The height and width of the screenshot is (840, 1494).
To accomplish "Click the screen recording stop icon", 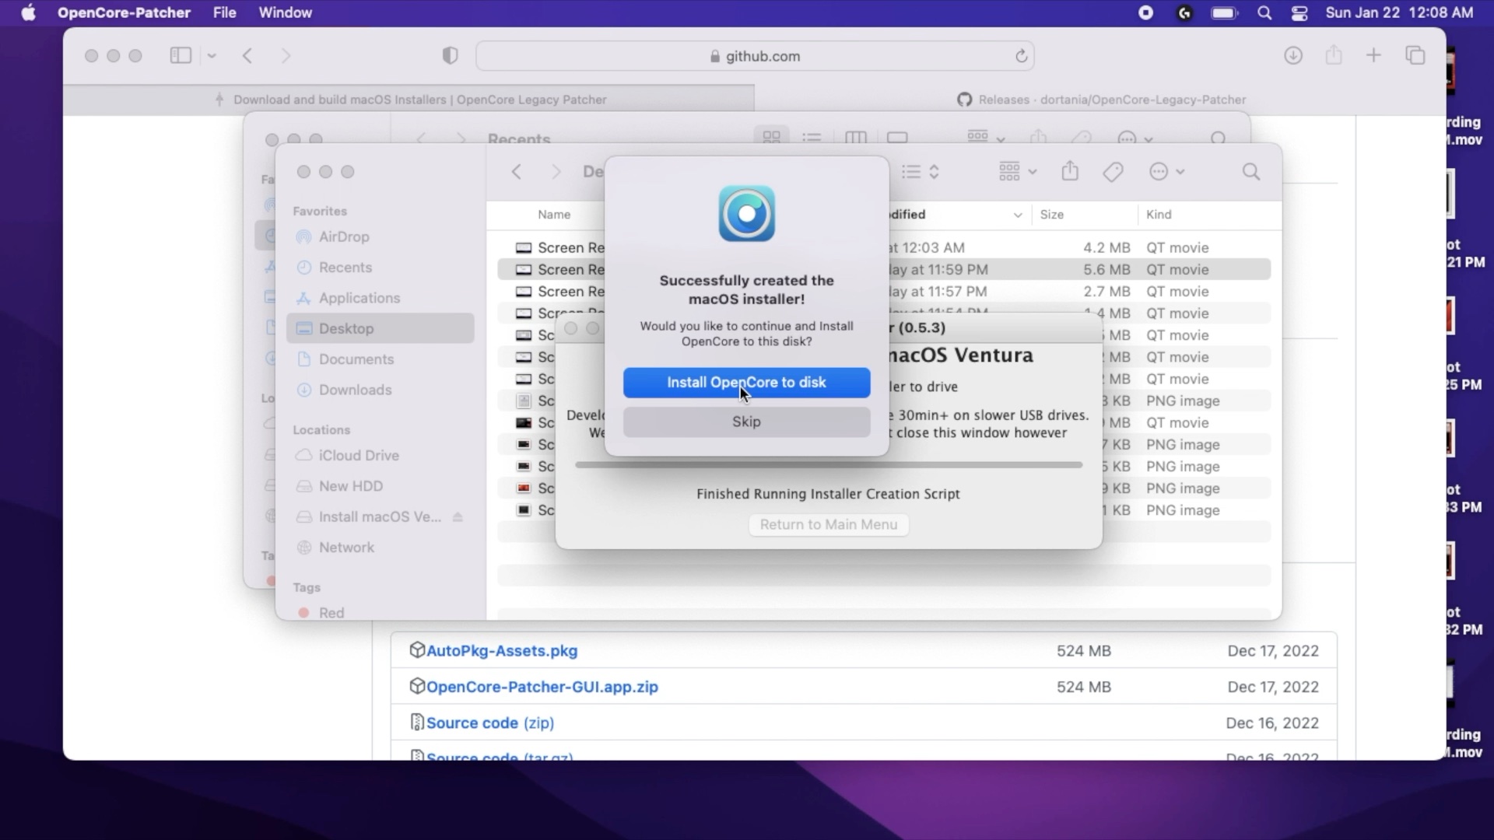I will tap(1145, 12).
